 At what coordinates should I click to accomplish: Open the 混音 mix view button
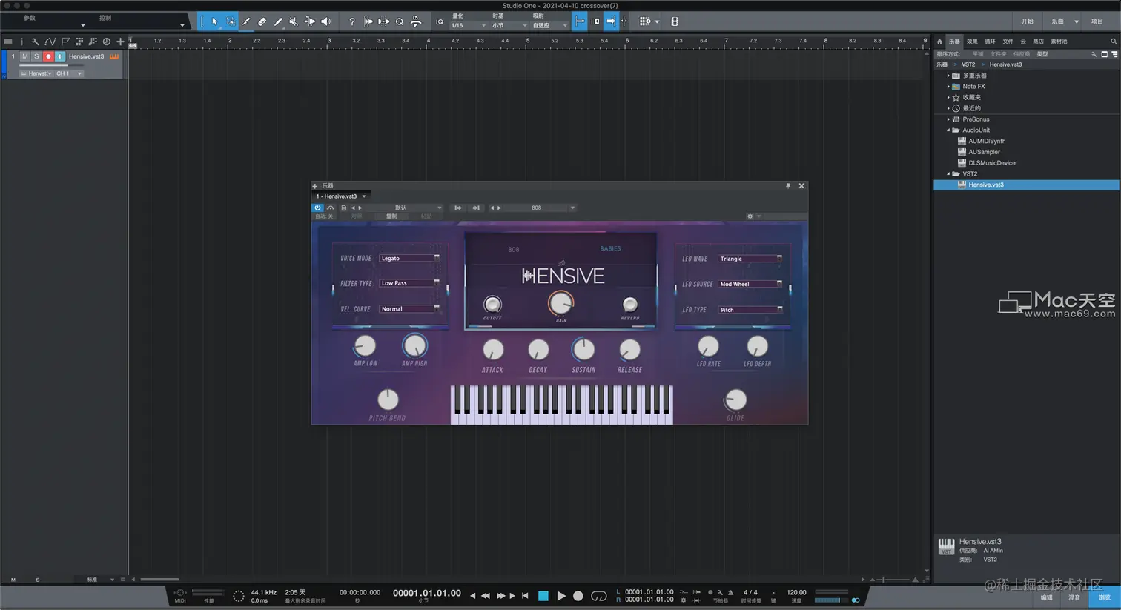1074,597
